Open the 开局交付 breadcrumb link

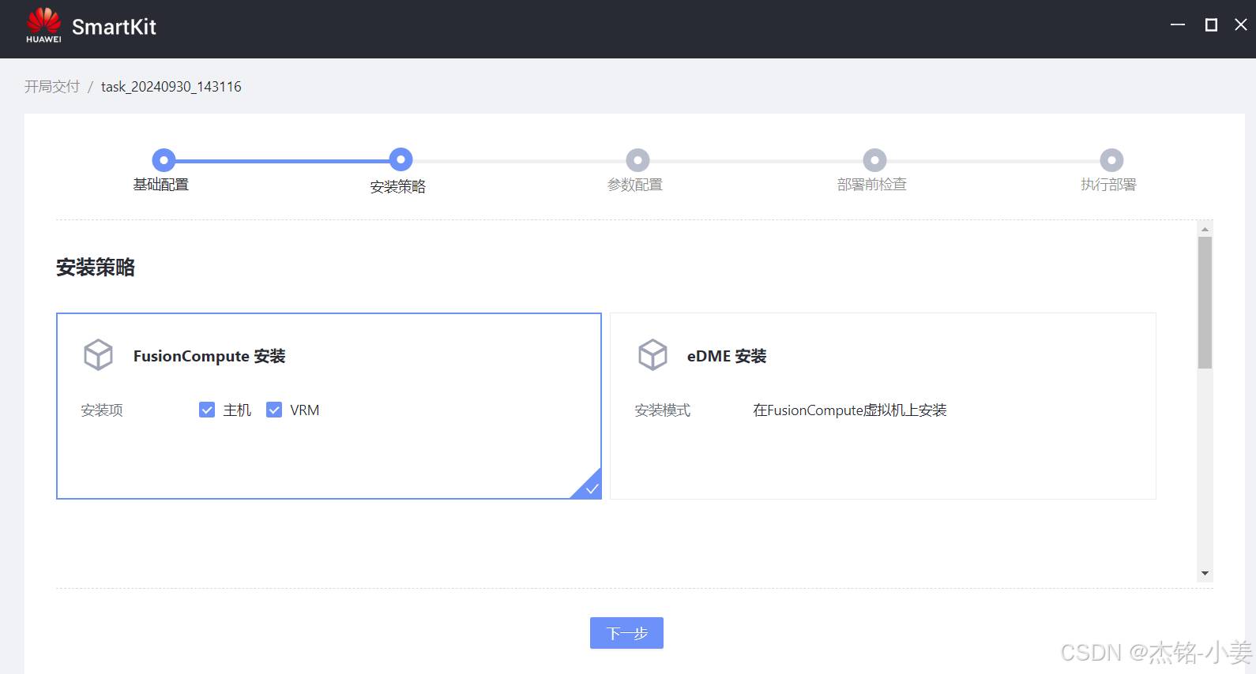click(52, 87)
